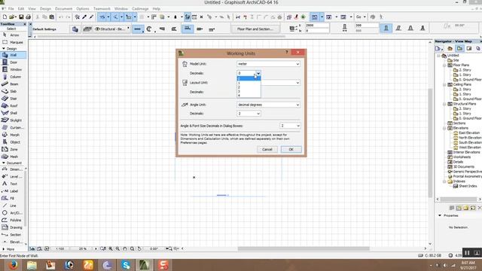
Task: Click the drawing area vertical scrollbar
Action: point(430,143)
